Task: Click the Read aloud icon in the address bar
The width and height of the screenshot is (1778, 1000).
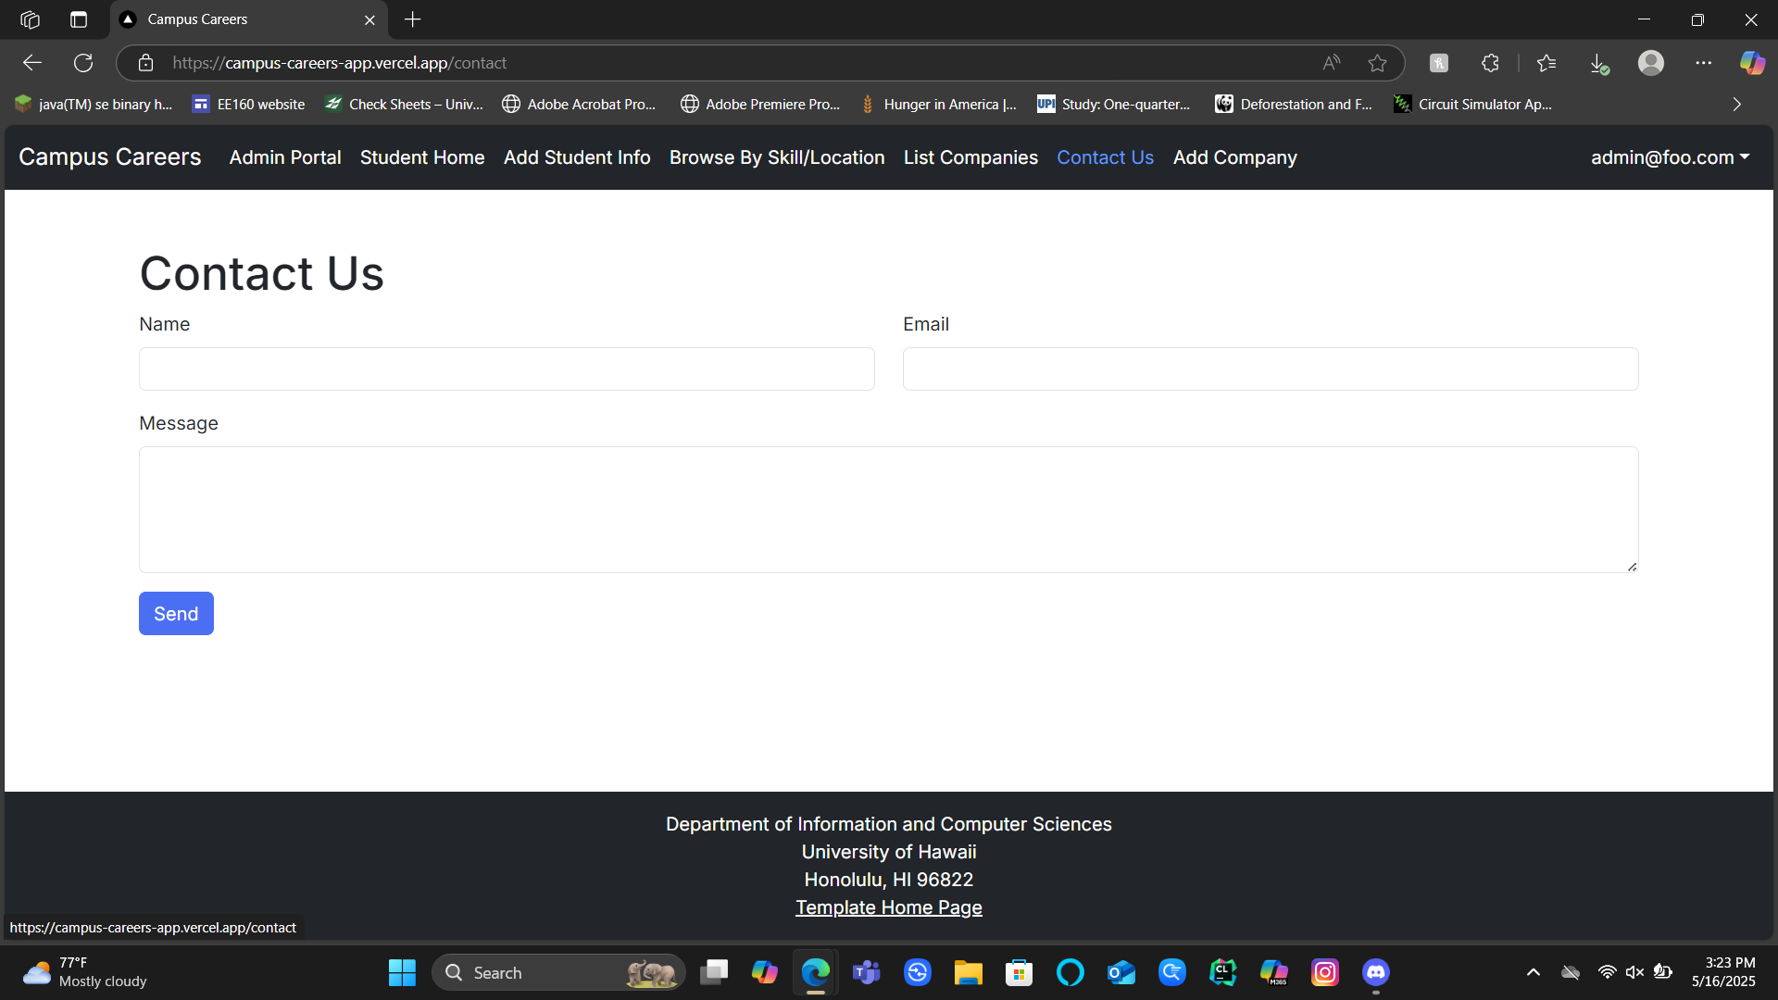Action: tap(1331, 63)
